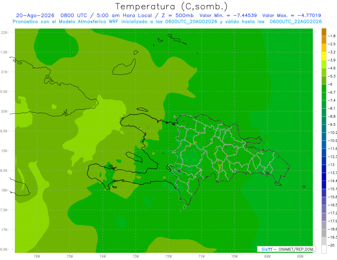Click the "22N" latitude label
This screenshot has width=337, height=260.
pos(4,33)
